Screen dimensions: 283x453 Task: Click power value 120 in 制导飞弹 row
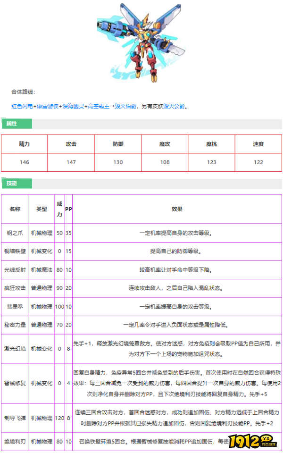(x=59, y=418)
